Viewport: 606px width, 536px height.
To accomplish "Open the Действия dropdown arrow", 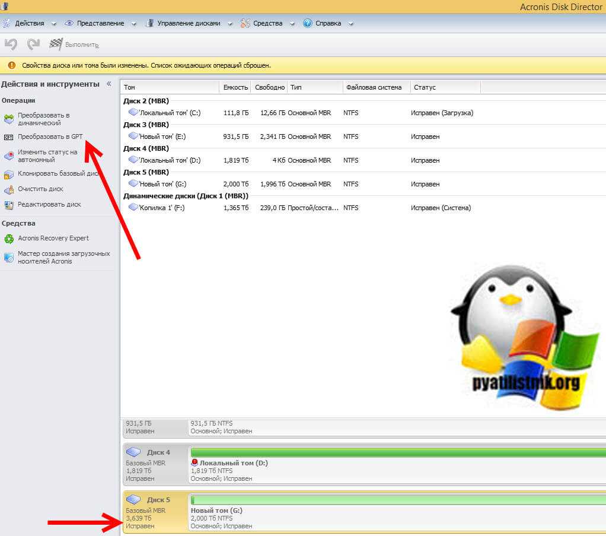I will [x=54, y=24].
